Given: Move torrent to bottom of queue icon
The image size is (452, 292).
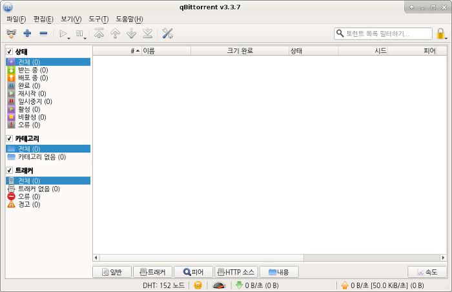Looking at the screenshot, I should click(x=148, y=34).
